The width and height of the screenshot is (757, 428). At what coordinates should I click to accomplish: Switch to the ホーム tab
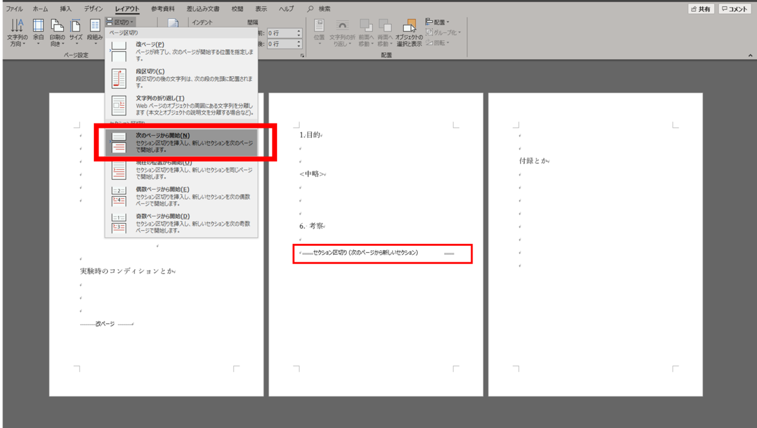[x=40, y=9]
